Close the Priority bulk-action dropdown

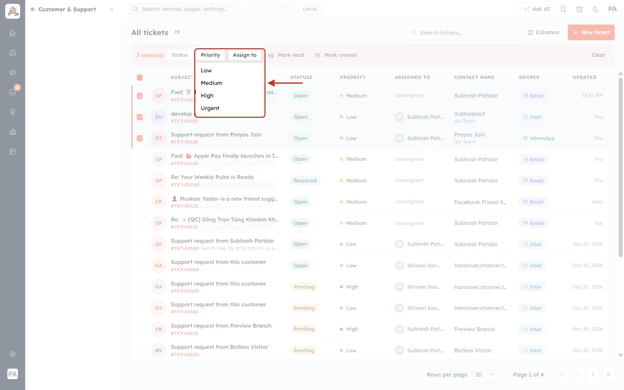pyautogui.click(x=210, y=55)
